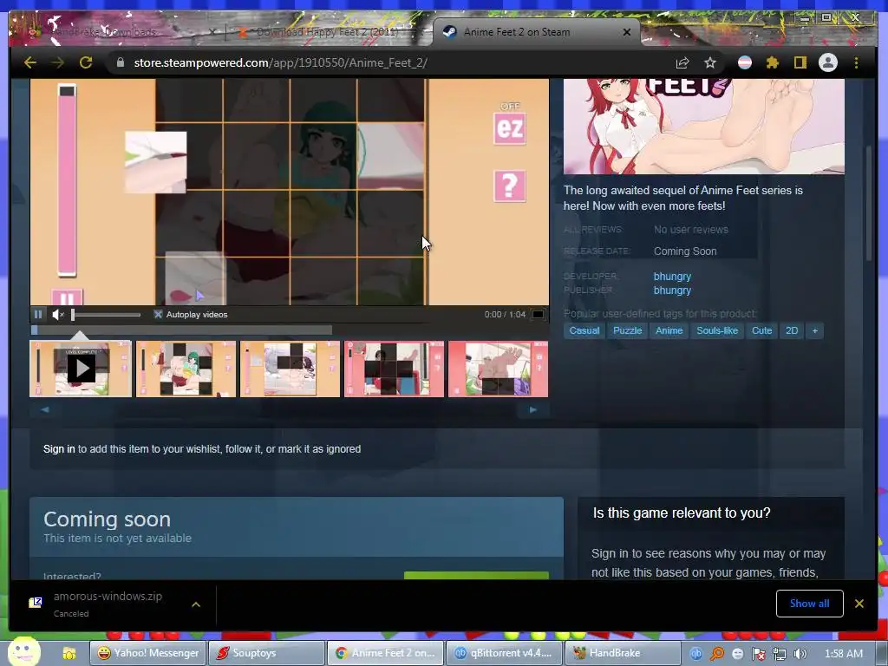Open the Chrome profile avatar
This screenshot has width=888, height=666.
[828, 62]
